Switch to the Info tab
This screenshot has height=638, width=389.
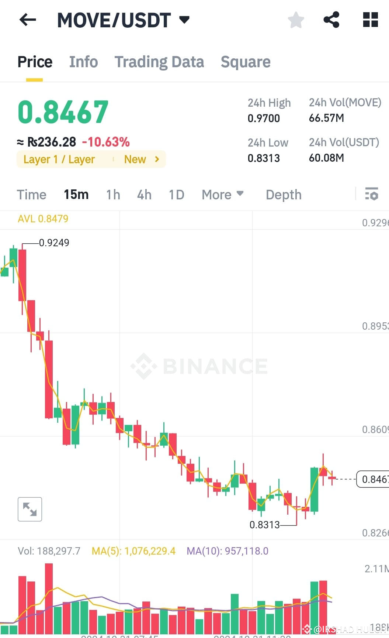pos(83,62)
